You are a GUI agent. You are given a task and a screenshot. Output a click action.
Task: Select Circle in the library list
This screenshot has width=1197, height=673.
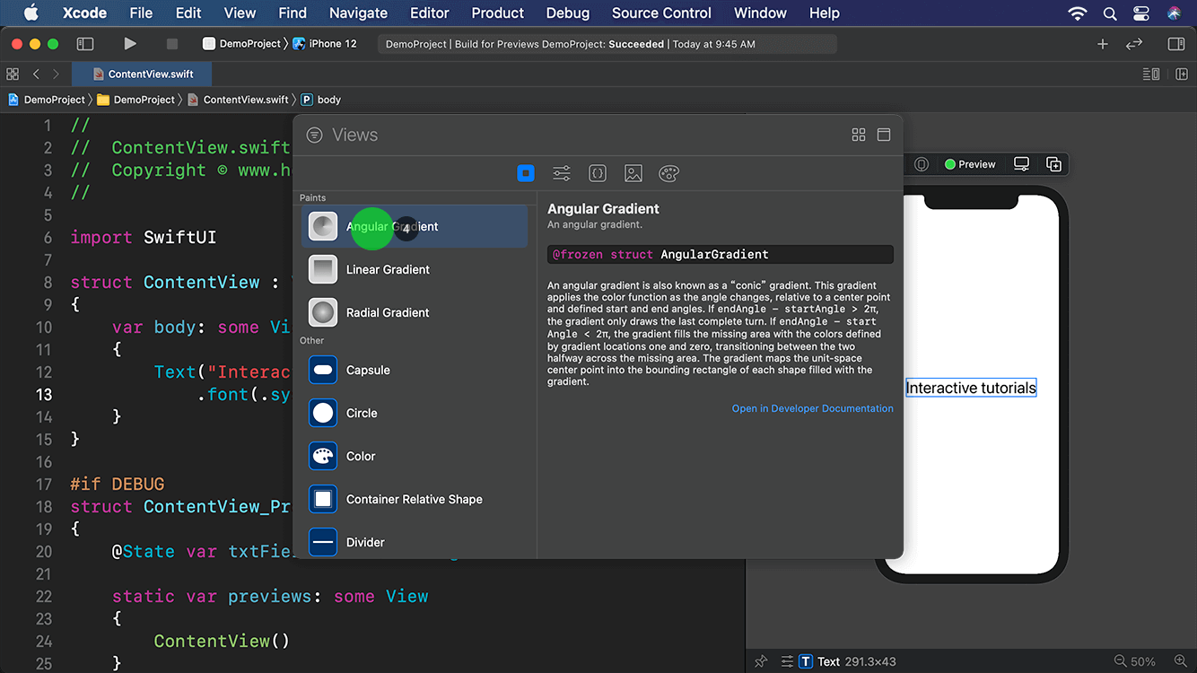click(x=415, y=413)
